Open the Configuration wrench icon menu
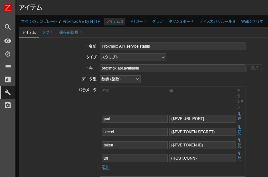 8,92
